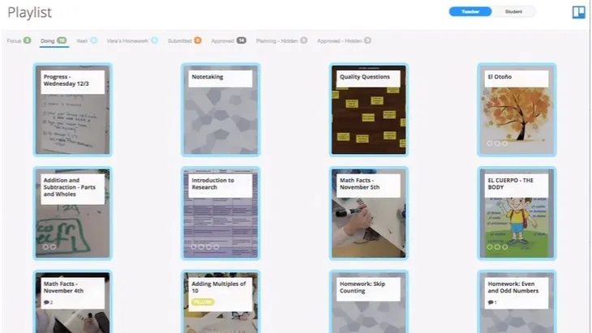Open the board view icon at top right
The height and width of the screenshot is (333, 592).
pyautogui.click(x=578, y=12)
